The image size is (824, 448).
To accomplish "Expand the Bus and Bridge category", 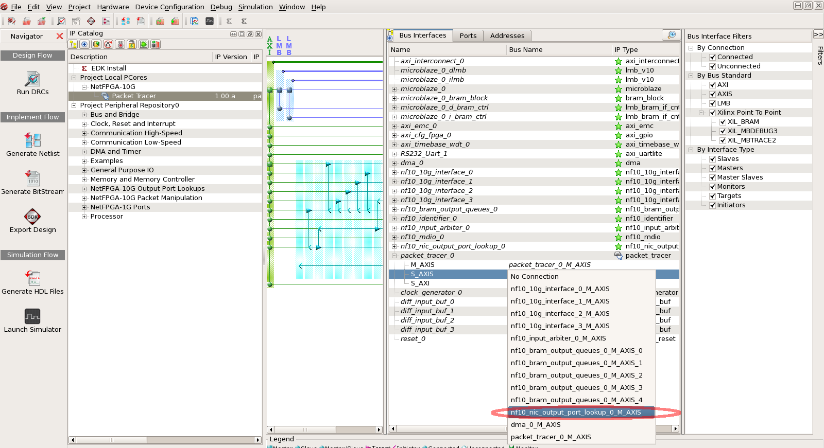I will click(84, 115).
